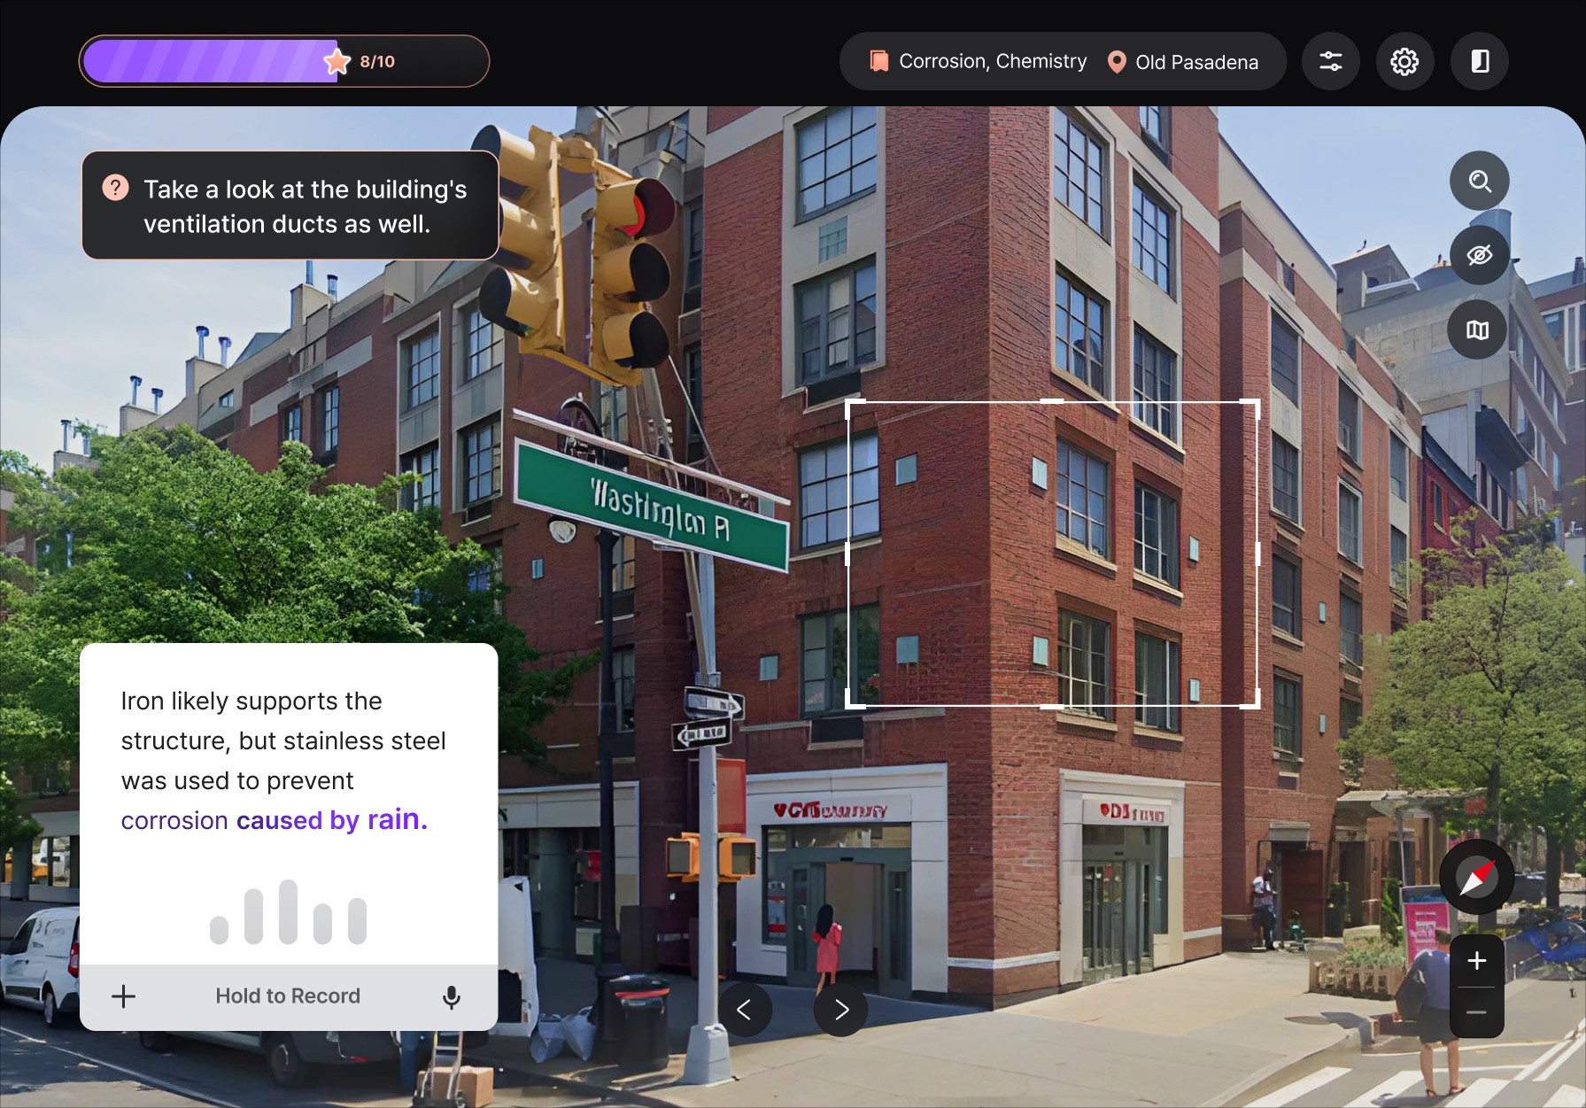1586x1108 pixels.
Task: Click the question mark hint icon
Action: click(x=115, y=188)
